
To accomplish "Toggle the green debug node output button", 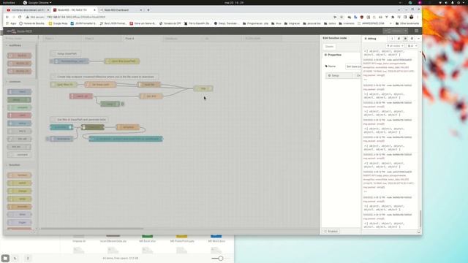I will tap(122, 104).
